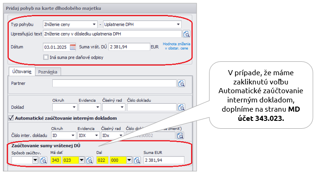Click Má dať analytic field 023

tap(70, 161)
